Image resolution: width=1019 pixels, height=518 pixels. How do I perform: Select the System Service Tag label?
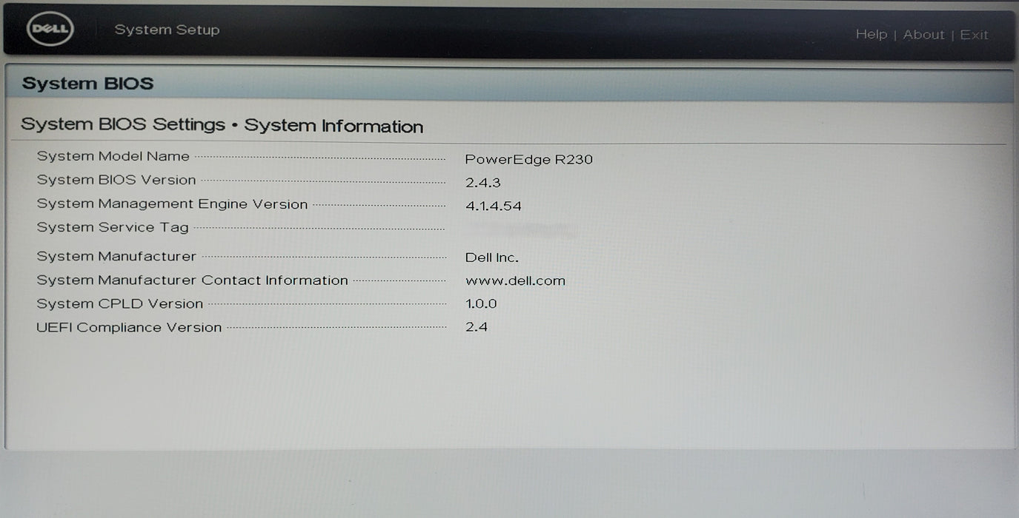[x=113, y=227]
